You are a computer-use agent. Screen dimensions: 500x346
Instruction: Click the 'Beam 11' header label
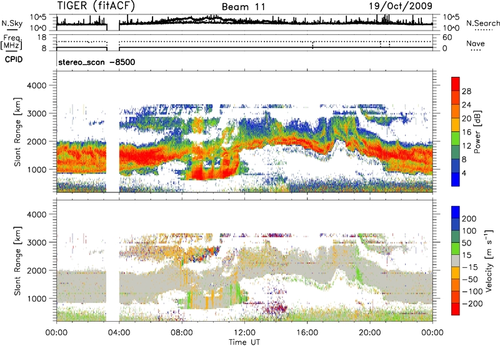243,7
